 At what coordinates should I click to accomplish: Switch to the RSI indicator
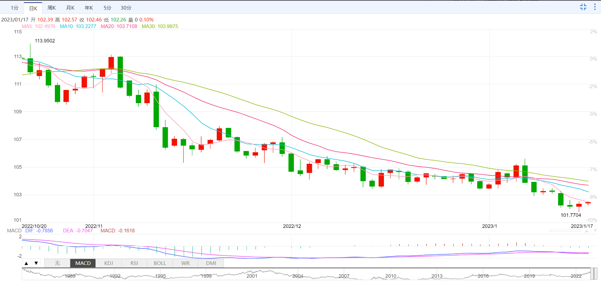134,263
